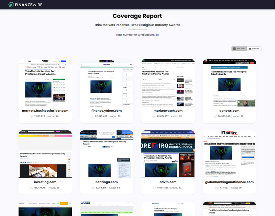The width and height of the screenshot is (275, 216).
Task: Click the MOZ score 88 for benzinga.com
Action: [118, 188]
